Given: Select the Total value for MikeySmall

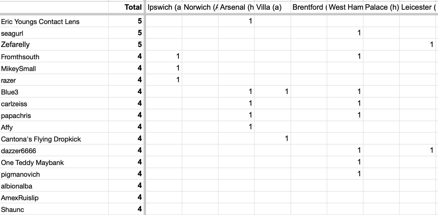Looking at the screenshot, I should 126,68.
